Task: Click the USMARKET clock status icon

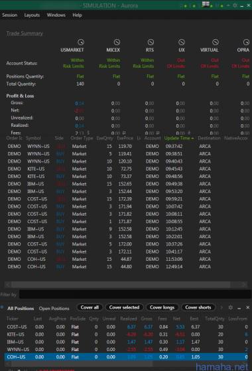Action: coord(81,42)
